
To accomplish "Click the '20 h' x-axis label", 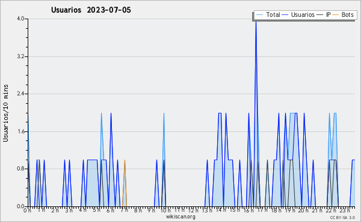I will pos(304,210).
